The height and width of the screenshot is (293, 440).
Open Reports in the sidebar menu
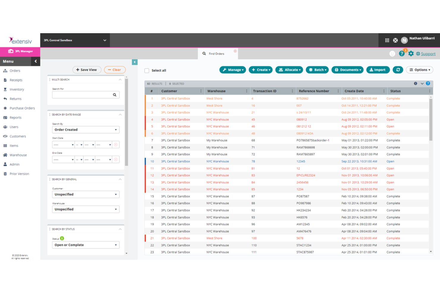tap(15, 118)
